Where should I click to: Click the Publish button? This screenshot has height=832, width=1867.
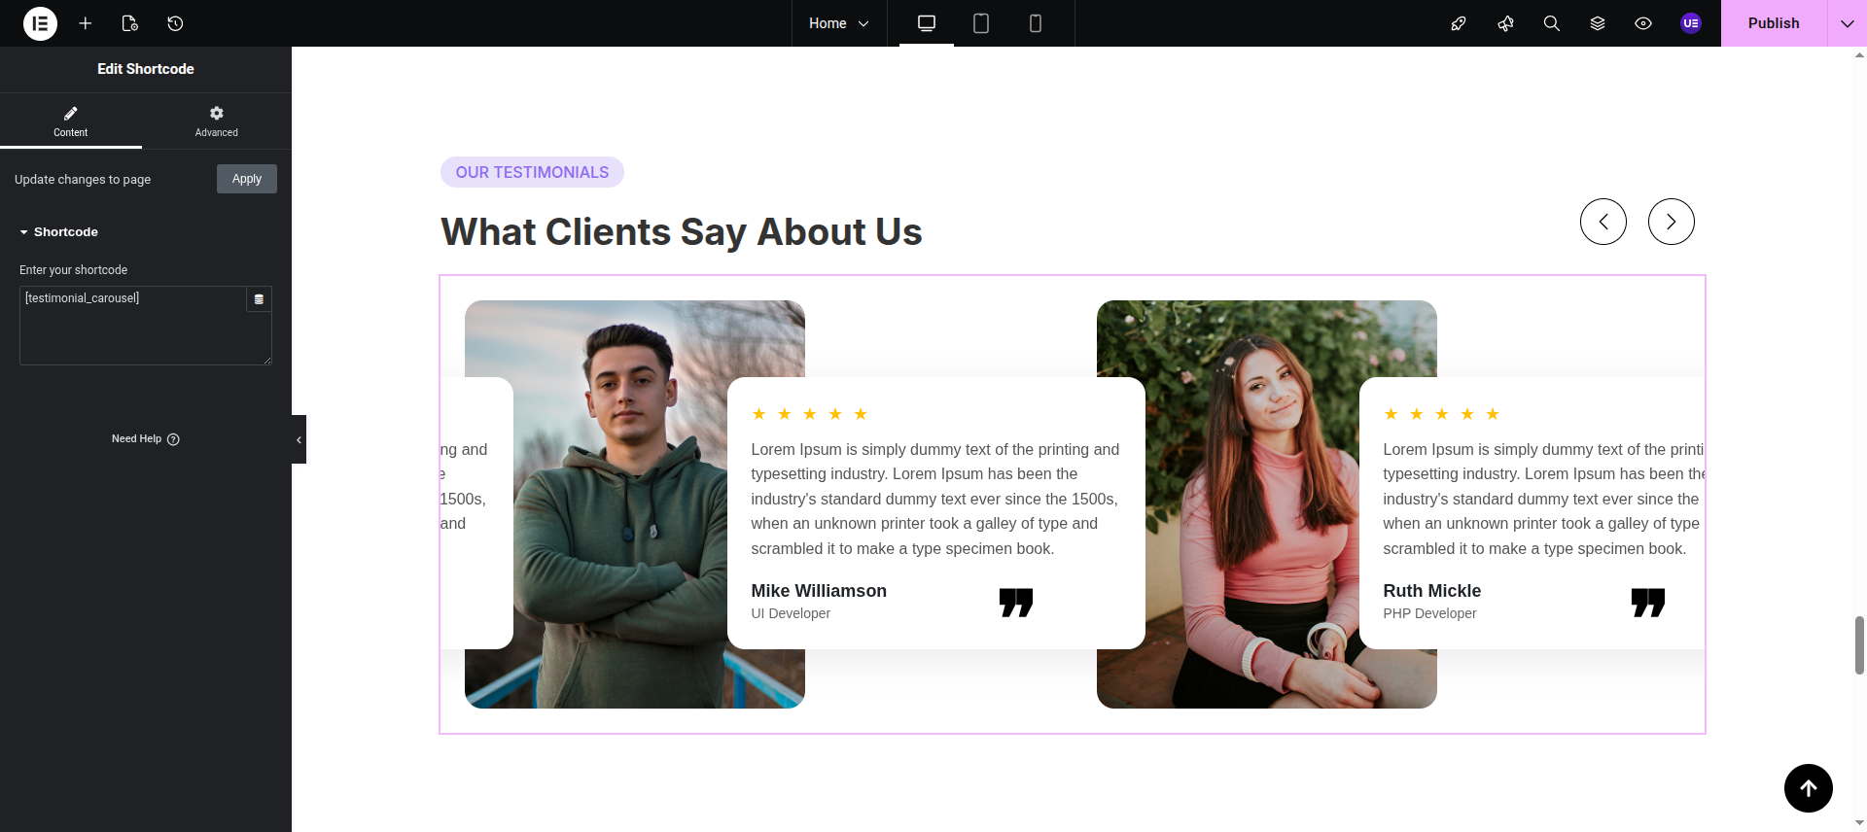point(1773,23)
